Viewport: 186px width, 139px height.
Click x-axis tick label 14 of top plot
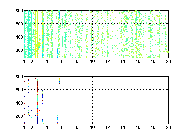(123, 61)
